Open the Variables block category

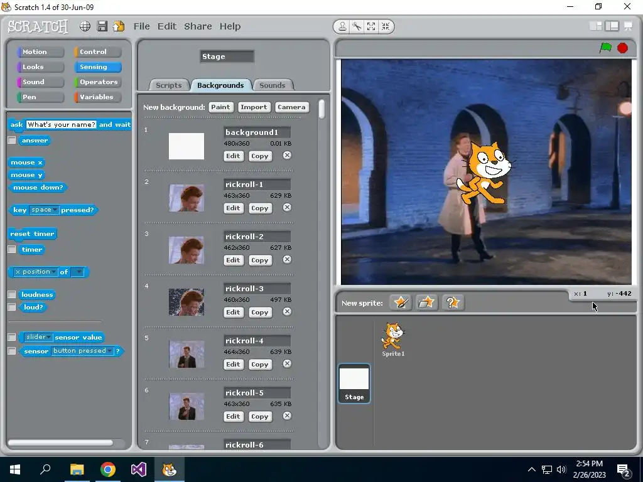pos(97,97)
